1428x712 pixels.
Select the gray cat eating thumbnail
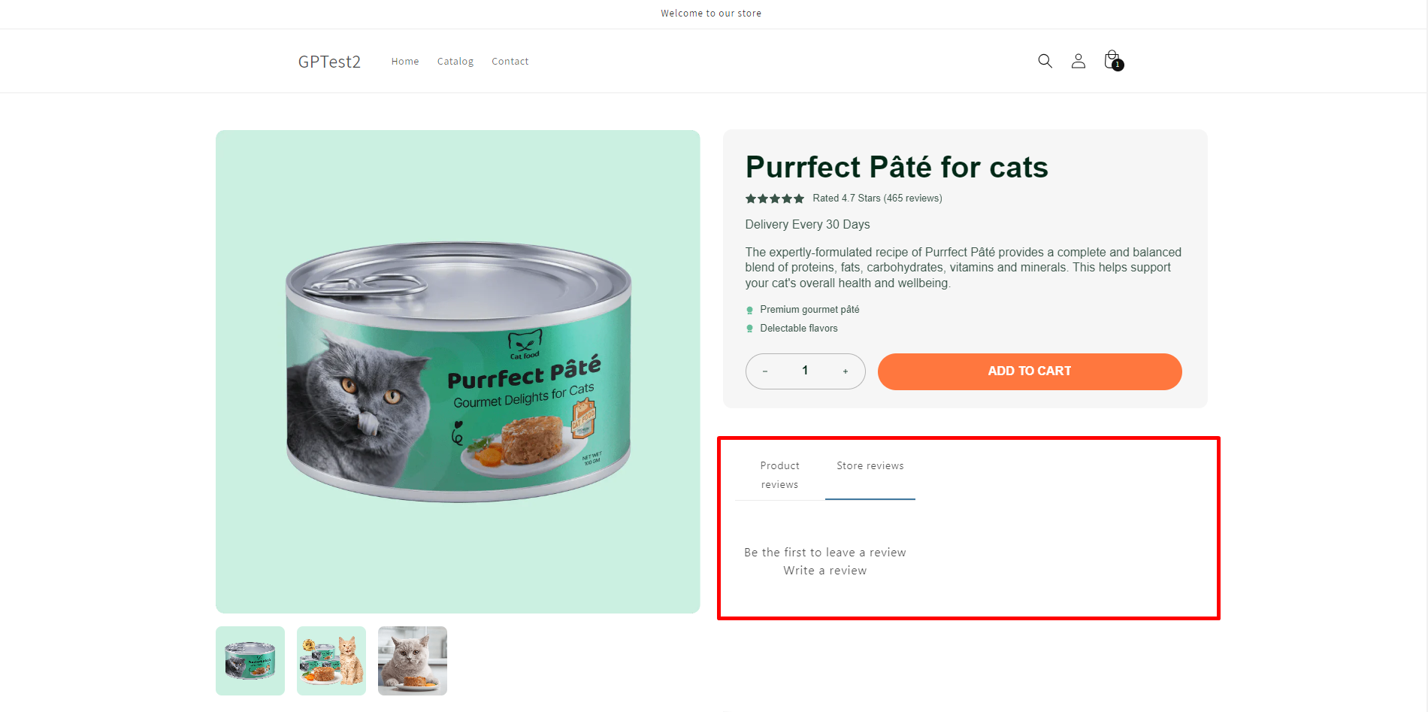tap(413, 661)
